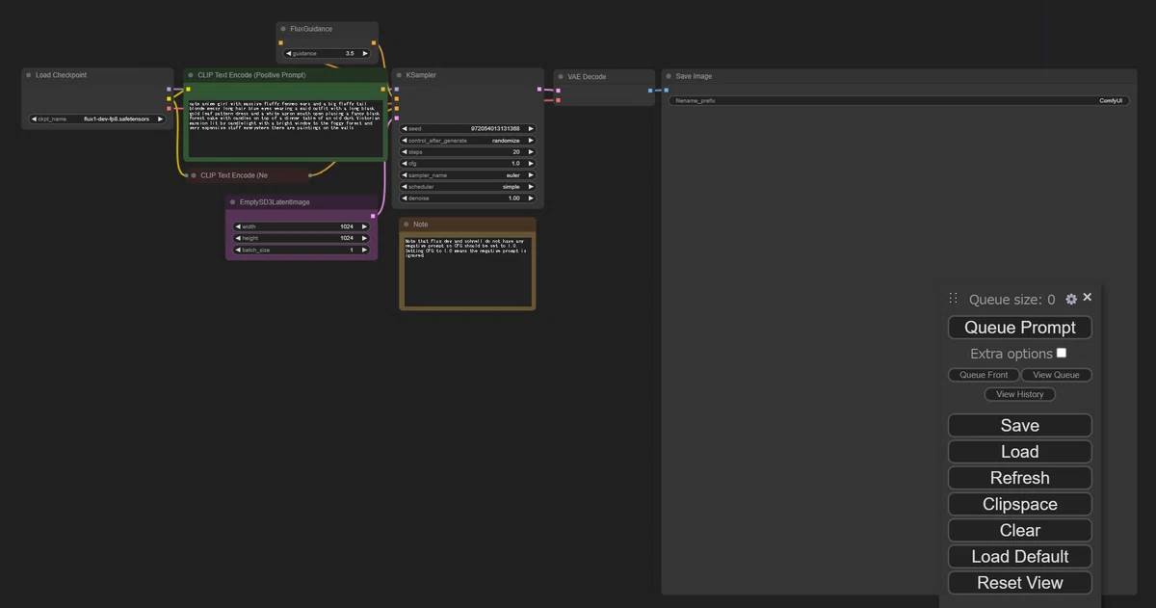Open View History
The image size is (1156, 608).
pos(1020,394)
